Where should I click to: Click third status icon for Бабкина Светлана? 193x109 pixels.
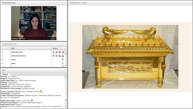(x=59, y=56)
